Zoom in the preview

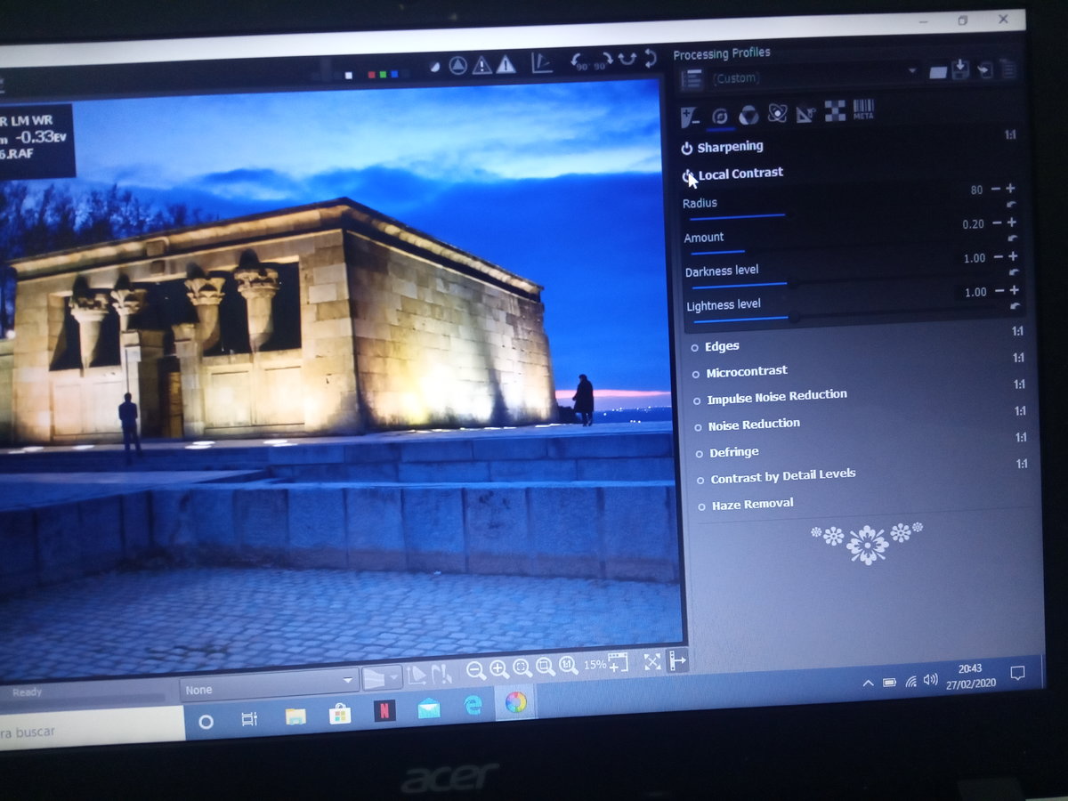[x=499, y=668]
